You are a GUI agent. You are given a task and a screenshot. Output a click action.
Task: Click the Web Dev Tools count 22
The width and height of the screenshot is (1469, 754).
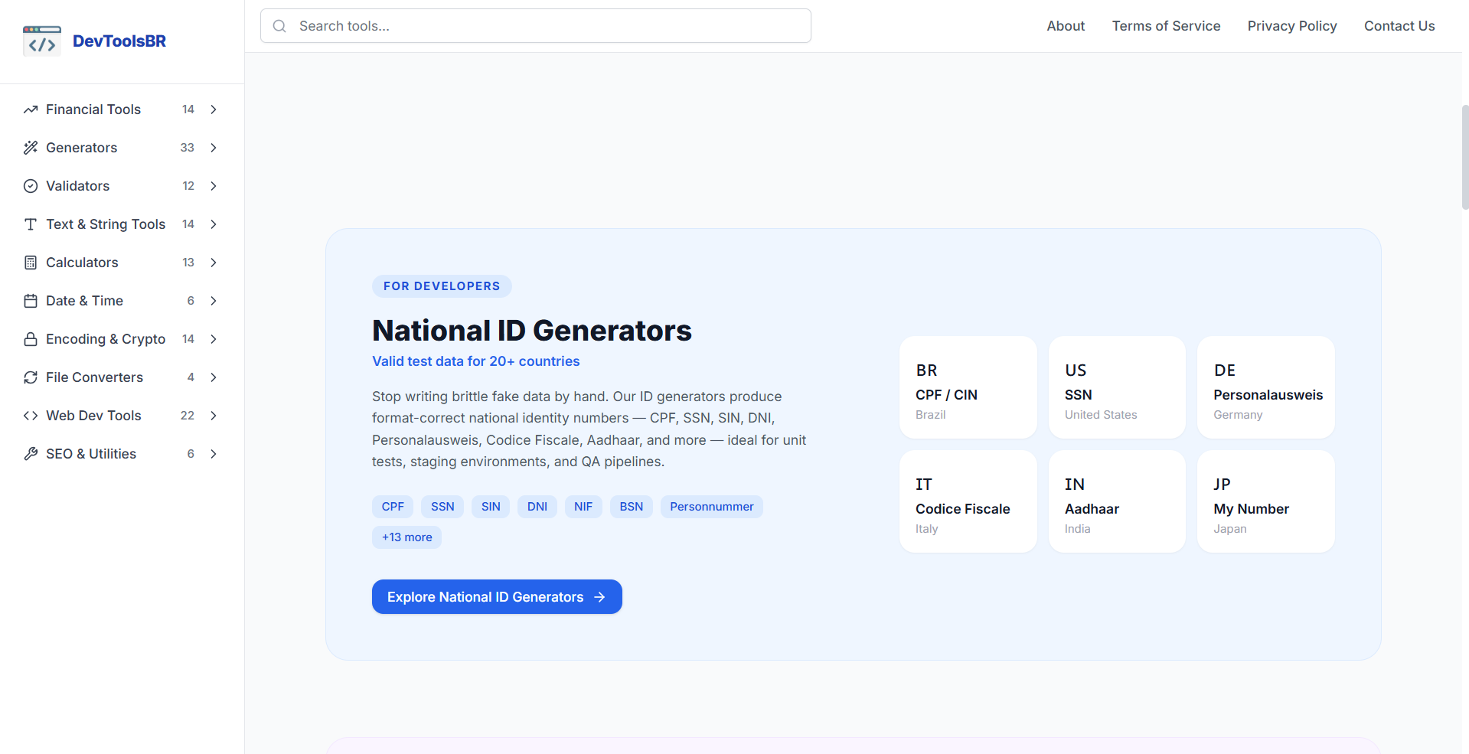pos(188,416)
